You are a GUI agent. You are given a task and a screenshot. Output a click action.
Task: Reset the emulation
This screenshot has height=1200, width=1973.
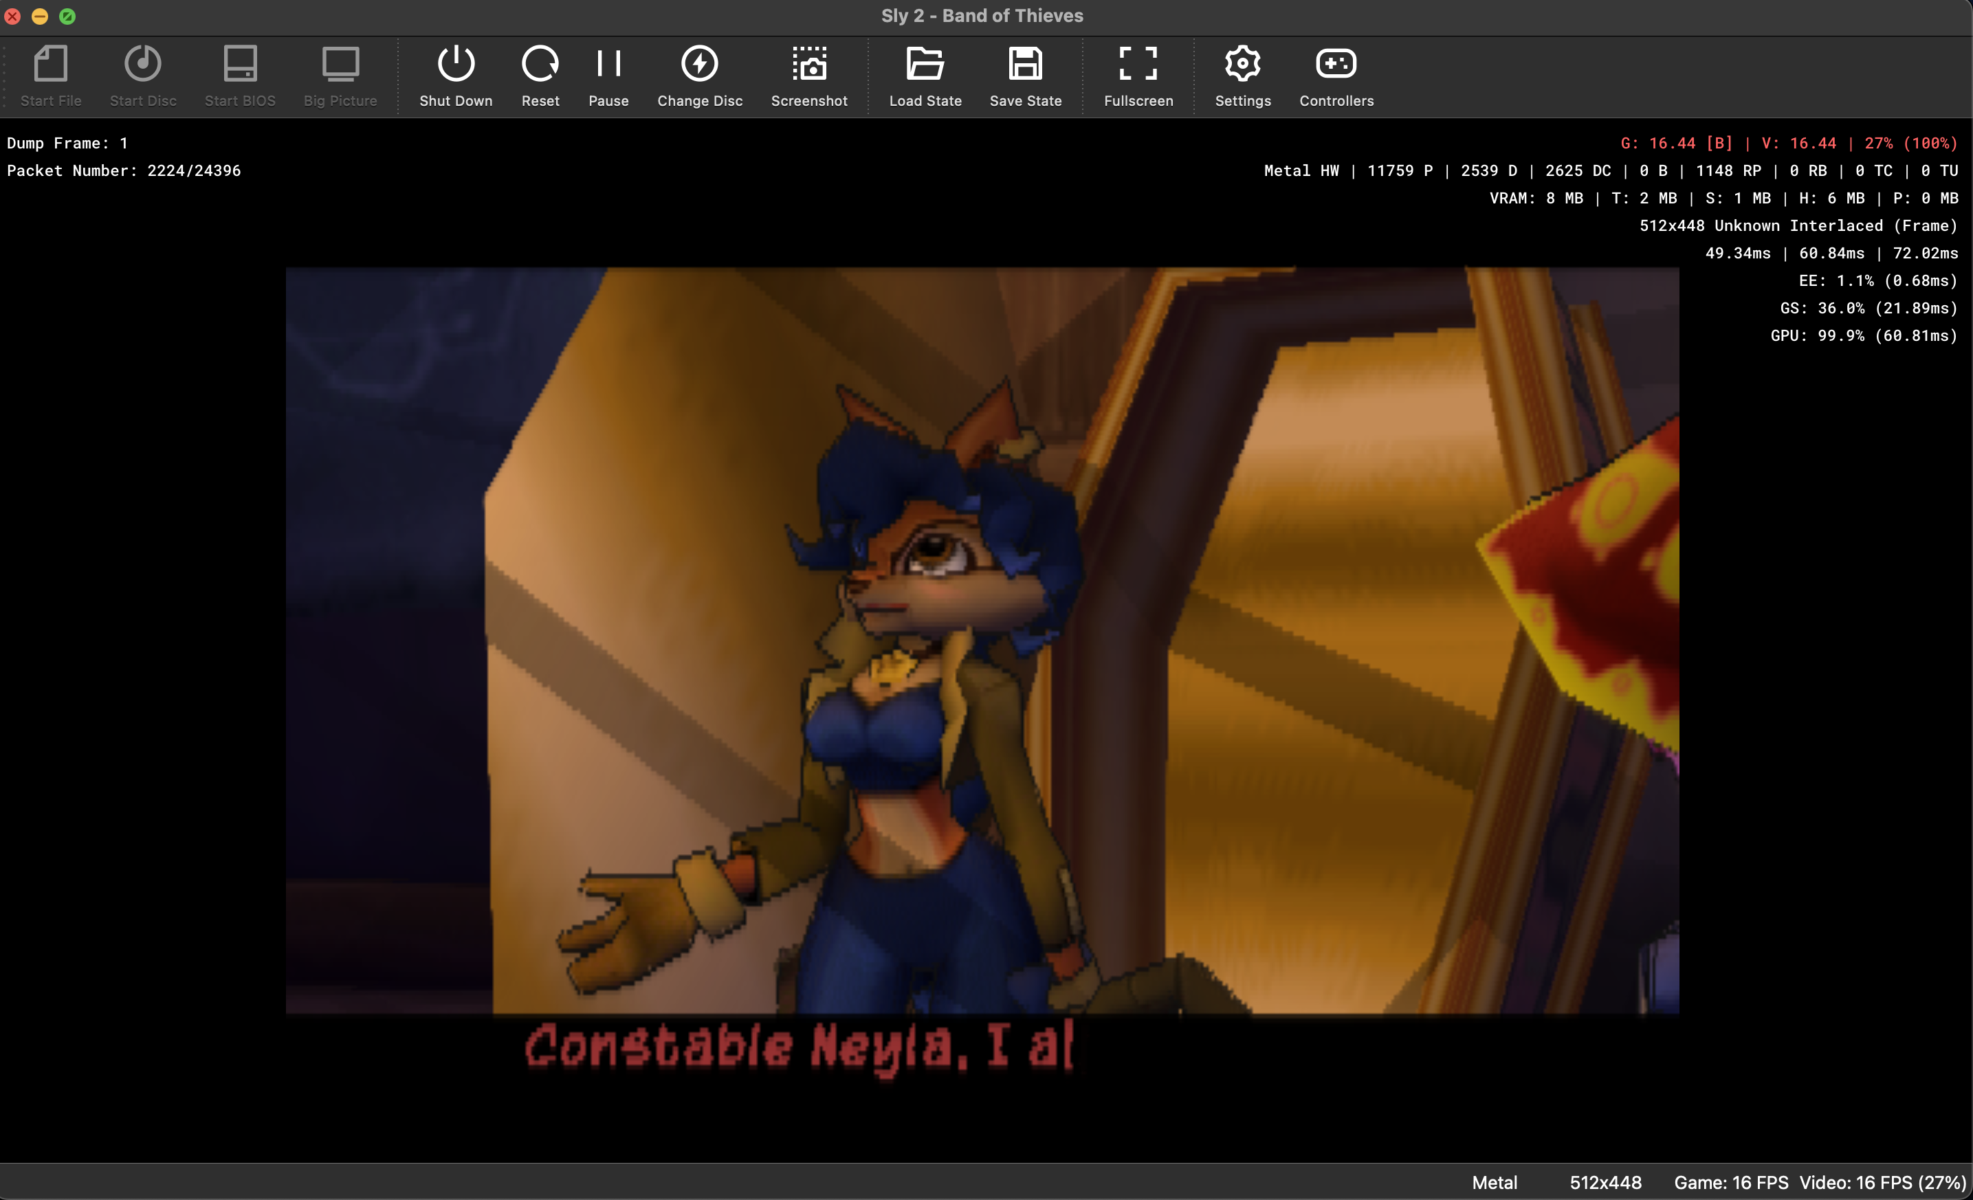pyautogui.click(x=540, y=75)
